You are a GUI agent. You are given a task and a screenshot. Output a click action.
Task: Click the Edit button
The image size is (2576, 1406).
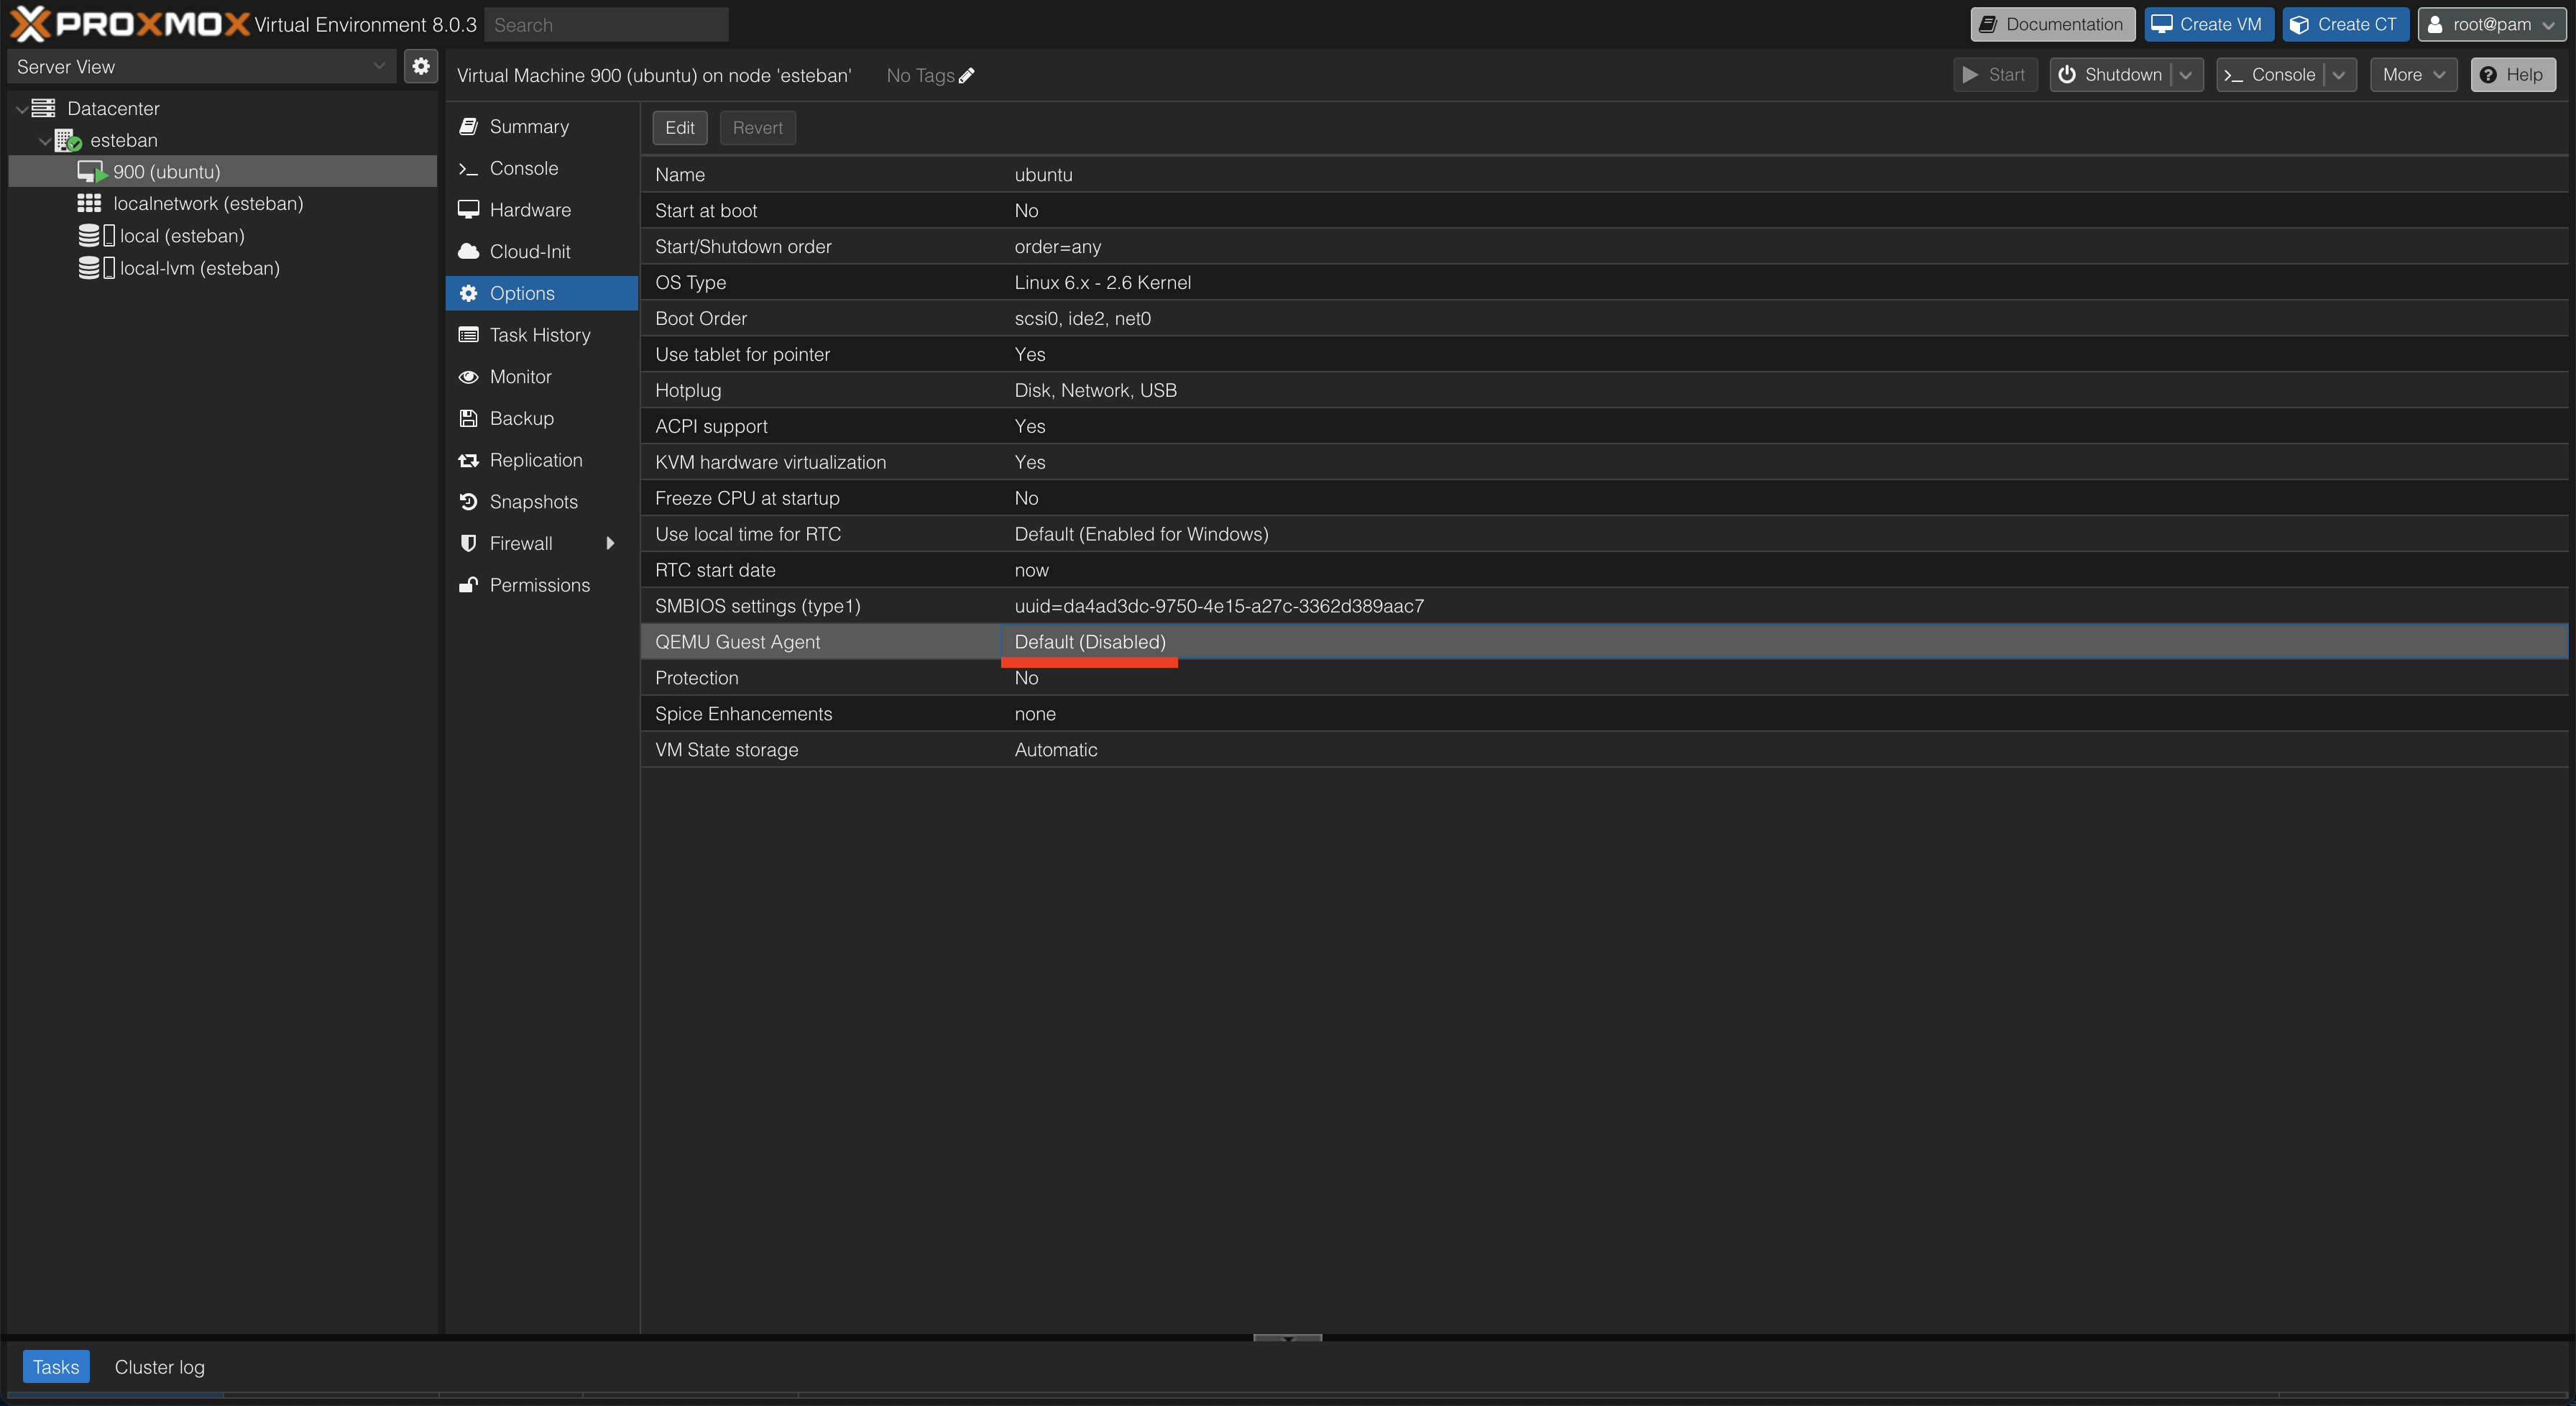tap(680, 128)
